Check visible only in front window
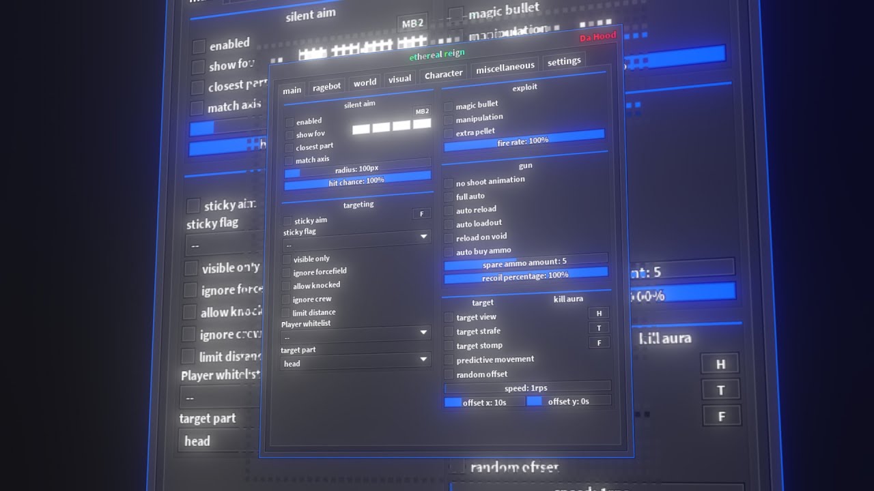 (x=287, y=260)
